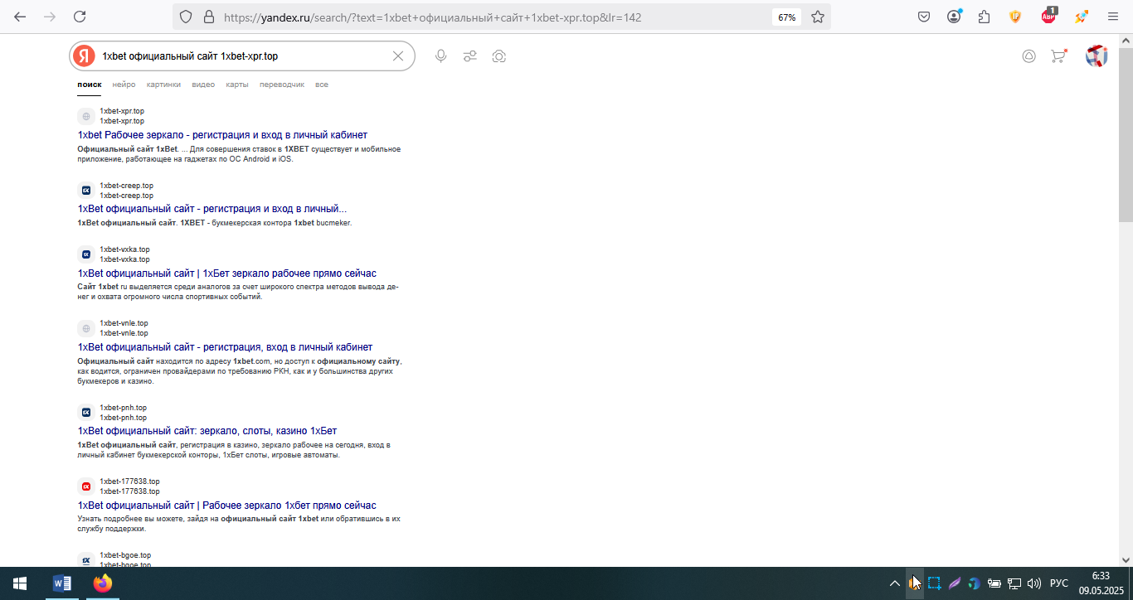The image size is (1133, 600).
Task: Open the network tray icon
Action: tap(1014, 583)
